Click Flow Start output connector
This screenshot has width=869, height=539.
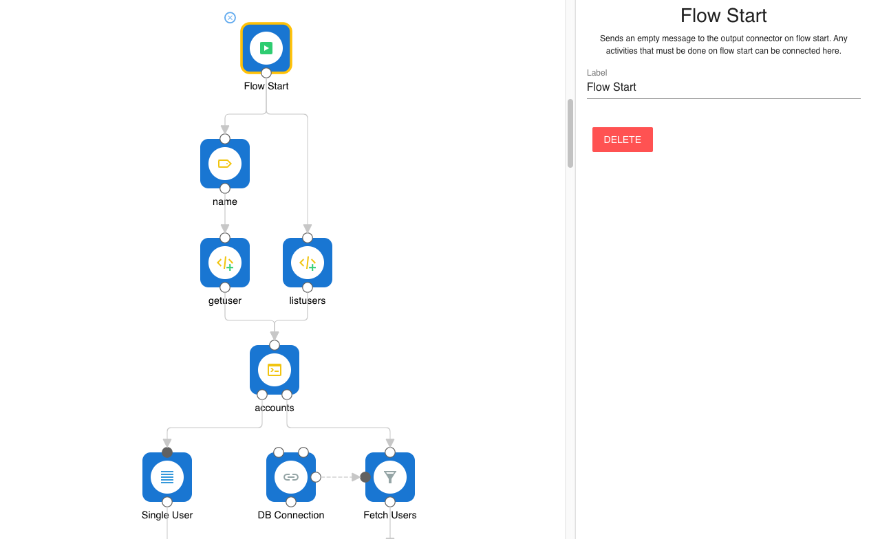tap(266, 73)
